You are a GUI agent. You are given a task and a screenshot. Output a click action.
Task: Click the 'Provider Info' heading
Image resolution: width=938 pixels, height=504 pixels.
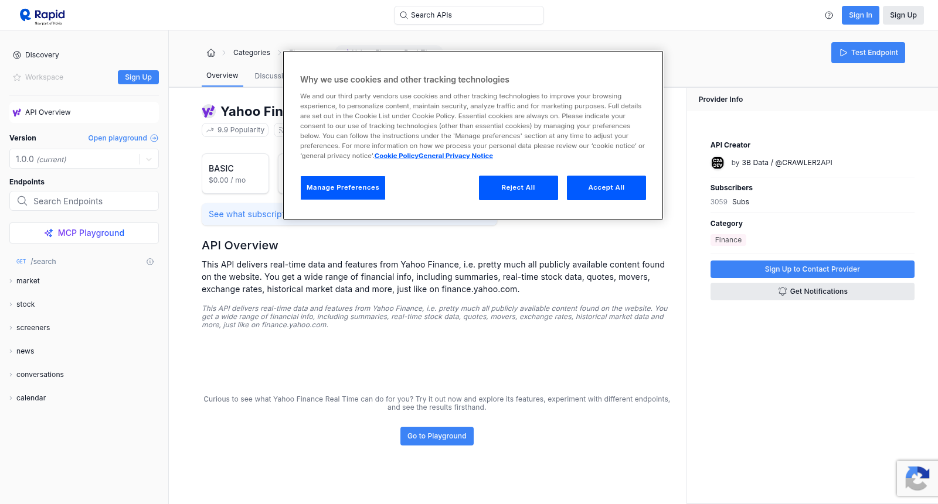coord(721,100)
